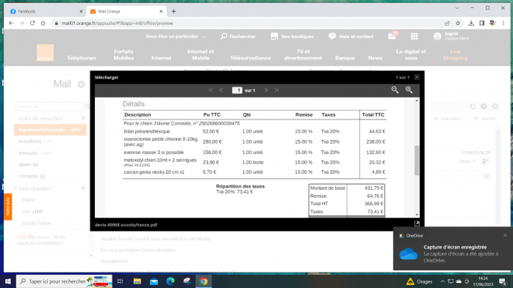Image resolution: width=513 pixels, height=288 pixels.
Task: Click the mail rechercher search field
Action: [49, 106]
